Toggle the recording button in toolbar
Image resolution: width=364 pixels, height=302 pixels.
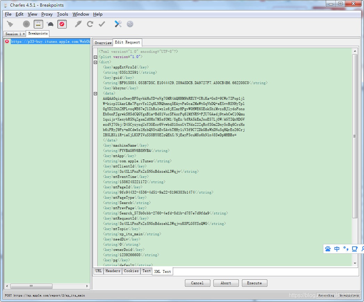coord(26,24)
